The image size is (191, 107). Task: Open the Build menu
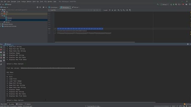34,1
